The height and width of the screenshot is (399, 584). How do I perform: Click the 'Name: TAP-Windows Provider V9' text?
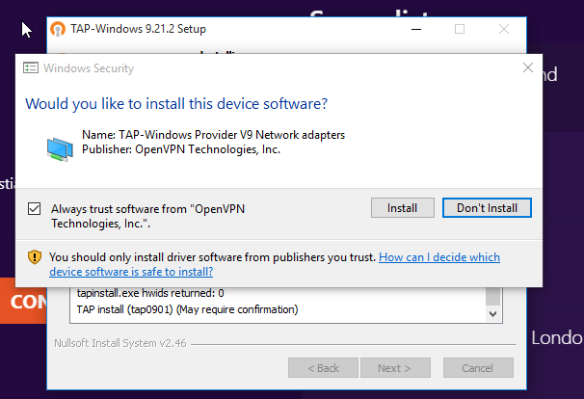coord(213,135)
